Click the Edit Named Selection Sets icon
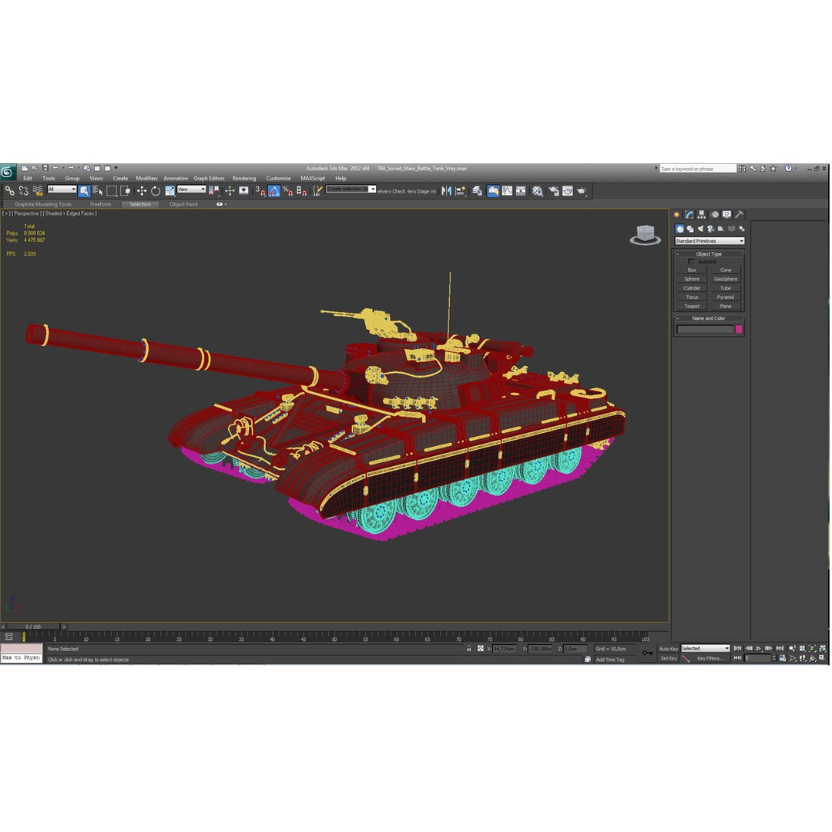Screen dimensions: 832x832 [317, 190]
